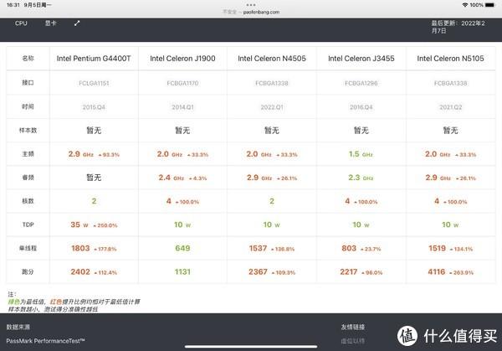The image size is (502, 351).
Task: Click the TDP row label
Action: coord(28,225)
